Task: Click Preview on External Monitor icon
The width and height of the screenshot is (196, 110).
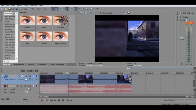Action: (86, 13)
